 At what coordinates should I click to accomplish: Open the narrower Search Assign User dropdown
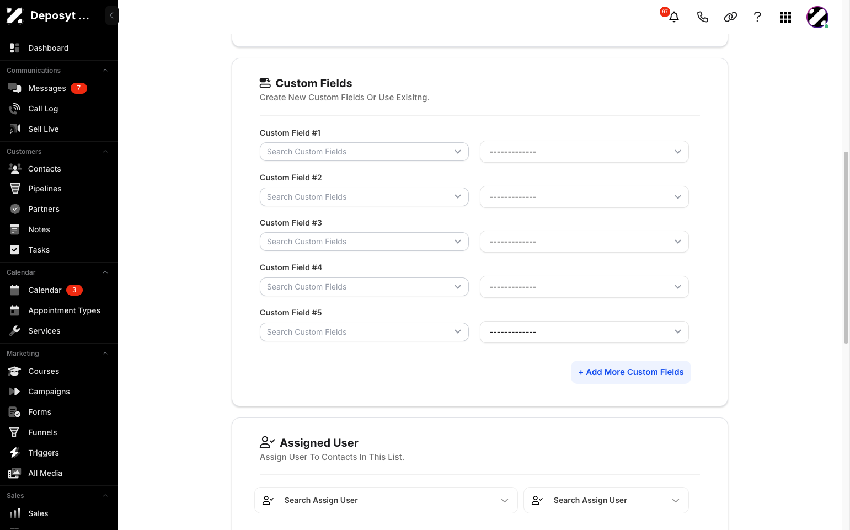(606, 500)
